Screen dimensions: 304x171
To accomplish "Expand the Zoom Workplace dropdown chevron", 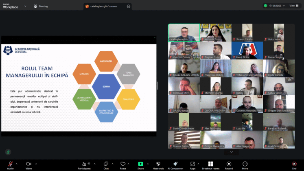I will [x=25, y=6].
